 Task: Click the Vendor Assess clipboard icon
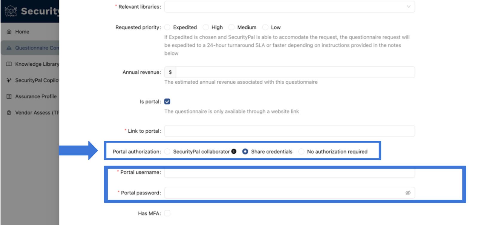[x=9, y=113]
